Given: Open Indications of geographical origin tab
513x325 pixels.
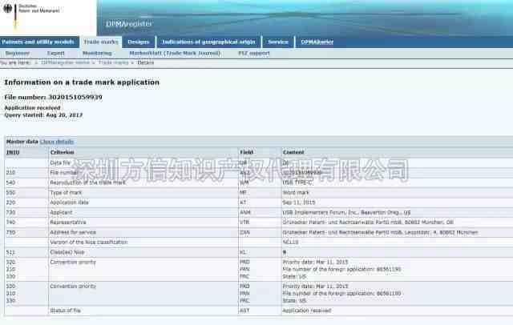Looking at the screenshot, I should (208, 42).
